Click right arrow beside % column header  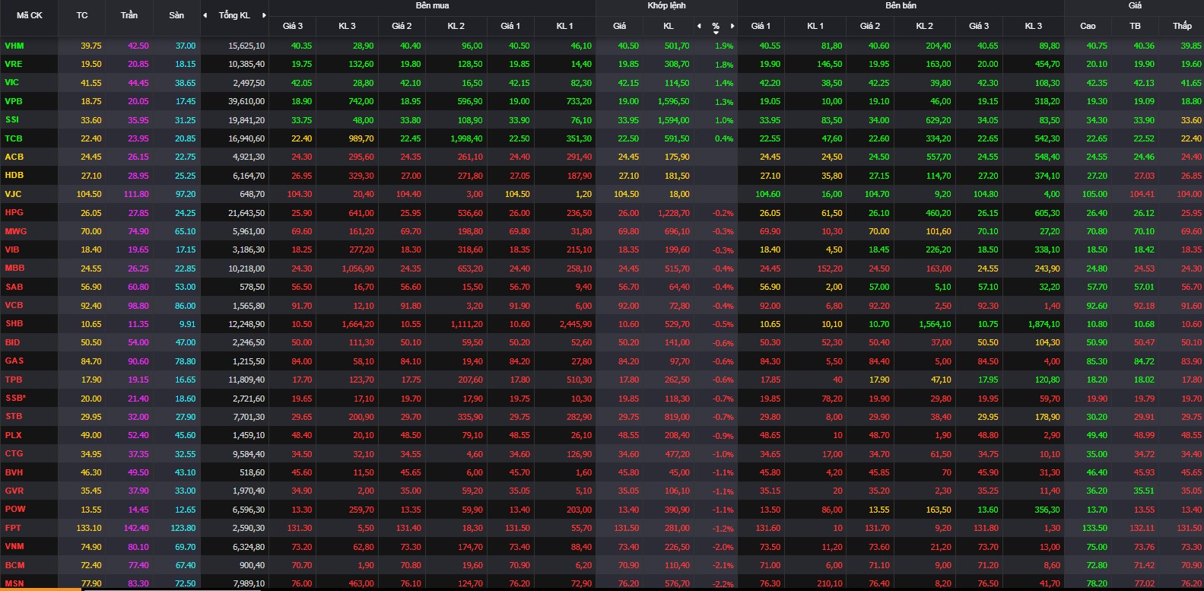(x=732, y=26)
